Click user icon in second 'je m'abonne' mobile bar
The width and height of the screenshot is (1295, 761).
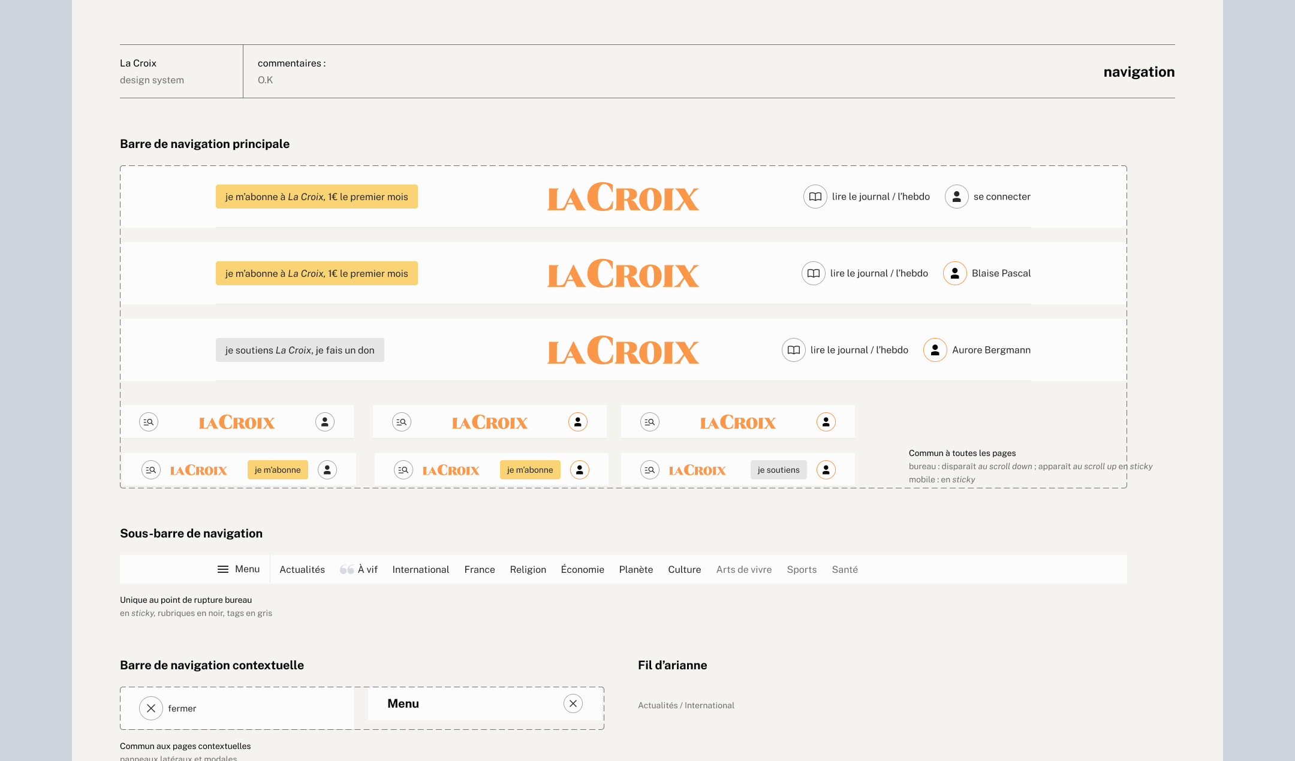(x=580, y=470)
